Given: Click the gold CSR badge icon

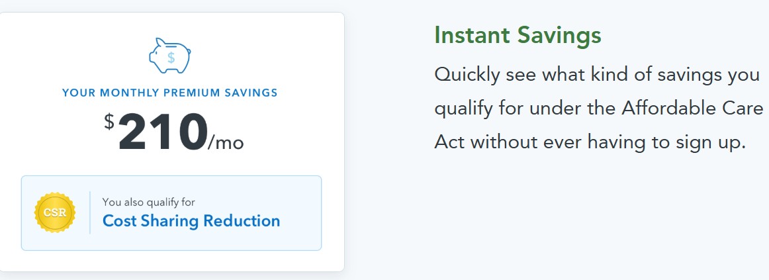Looking at the screenshot, I should 55,212.
